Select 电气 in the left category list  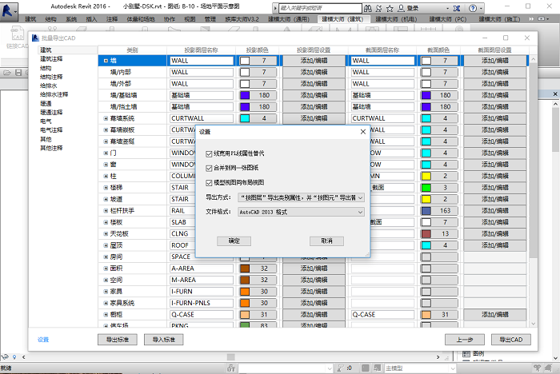[x=46, y=121]
